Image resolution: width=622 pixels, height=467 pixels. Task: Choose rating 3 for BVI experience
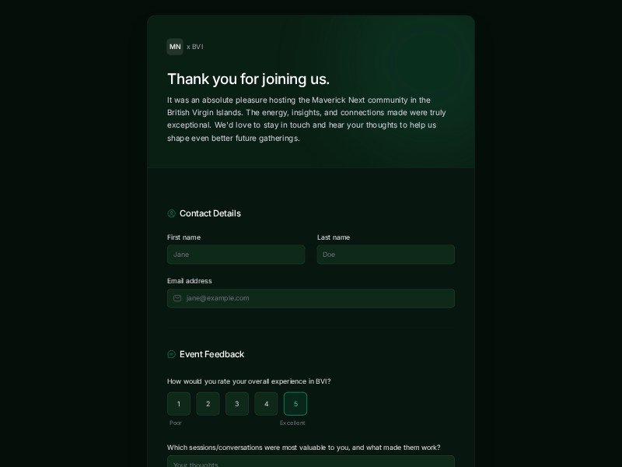pos(237,404)
